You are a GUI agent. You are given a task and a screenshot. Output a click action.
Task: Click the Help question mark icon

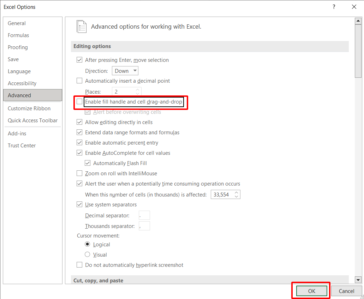click(334, 7)
